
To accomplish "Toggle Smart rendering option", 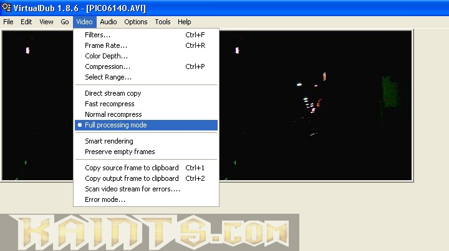I will [x=146, y=141].
